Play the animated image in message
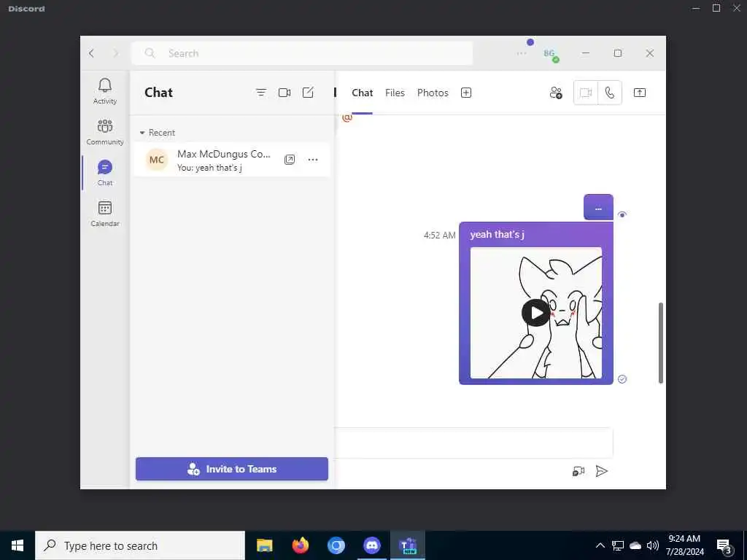This screenshot has height=560, width=747. pos(536,313)
